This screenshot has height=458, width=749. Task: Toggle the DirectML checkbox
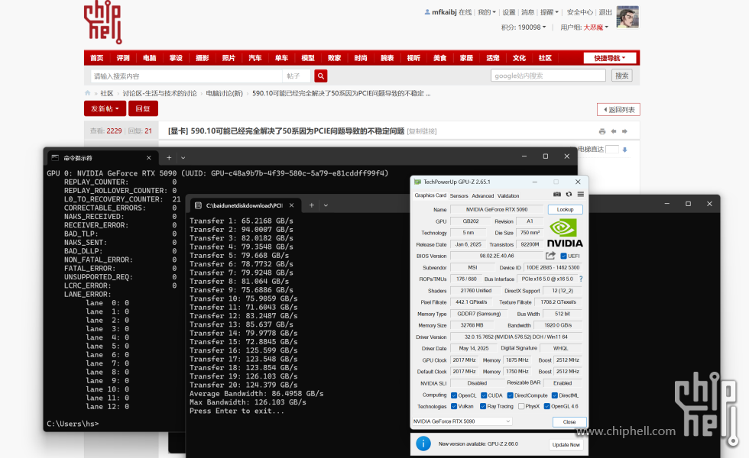click(x=555, y=395)
